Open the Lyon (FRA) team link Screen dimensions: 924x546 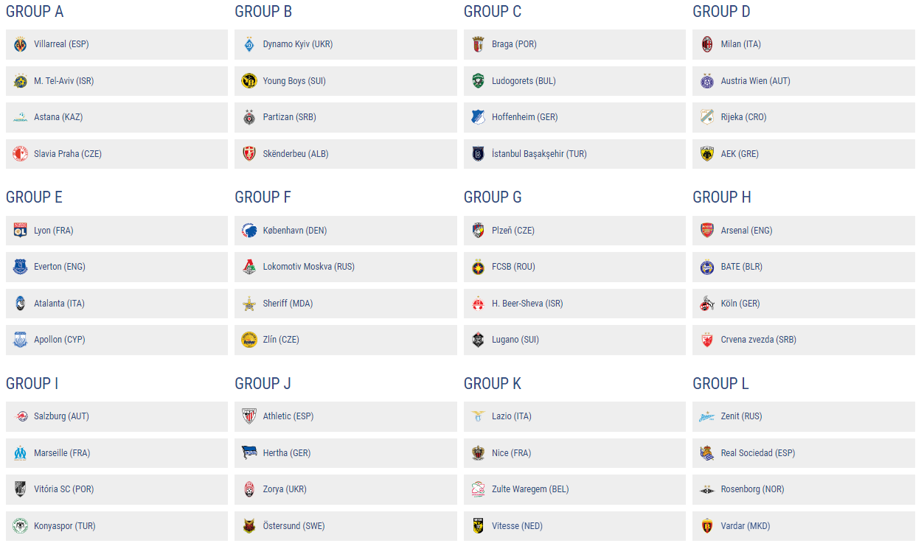[53, 231]
